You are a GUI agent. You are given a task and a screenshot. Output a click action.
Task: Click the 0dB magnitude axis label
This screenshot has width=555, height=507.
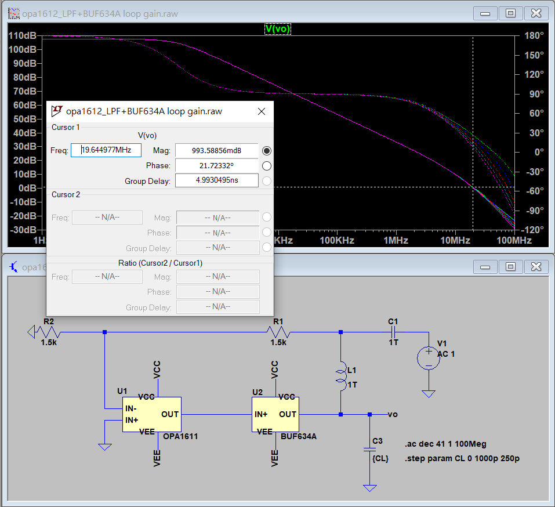click(27, 188)
